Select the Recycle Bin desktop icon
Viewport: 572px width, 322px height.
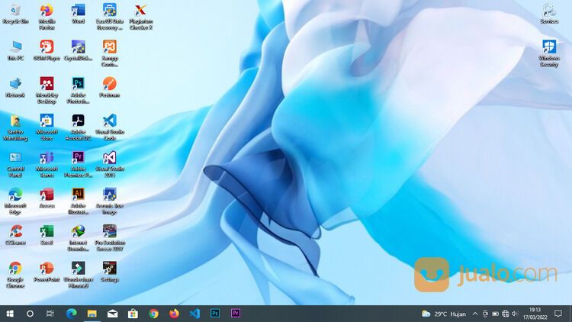(x=15, y=14)
